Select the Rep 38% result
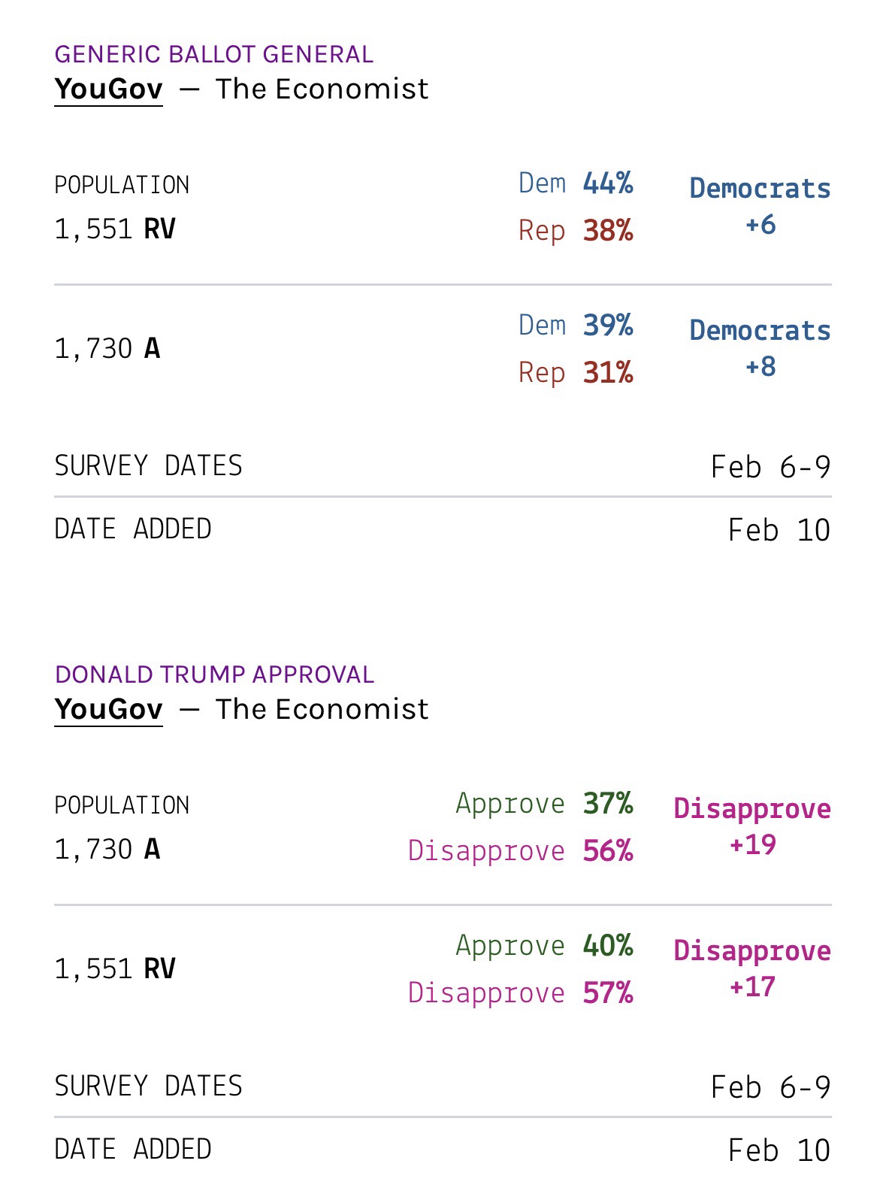886x1200 pixels. tap(576, 230)
